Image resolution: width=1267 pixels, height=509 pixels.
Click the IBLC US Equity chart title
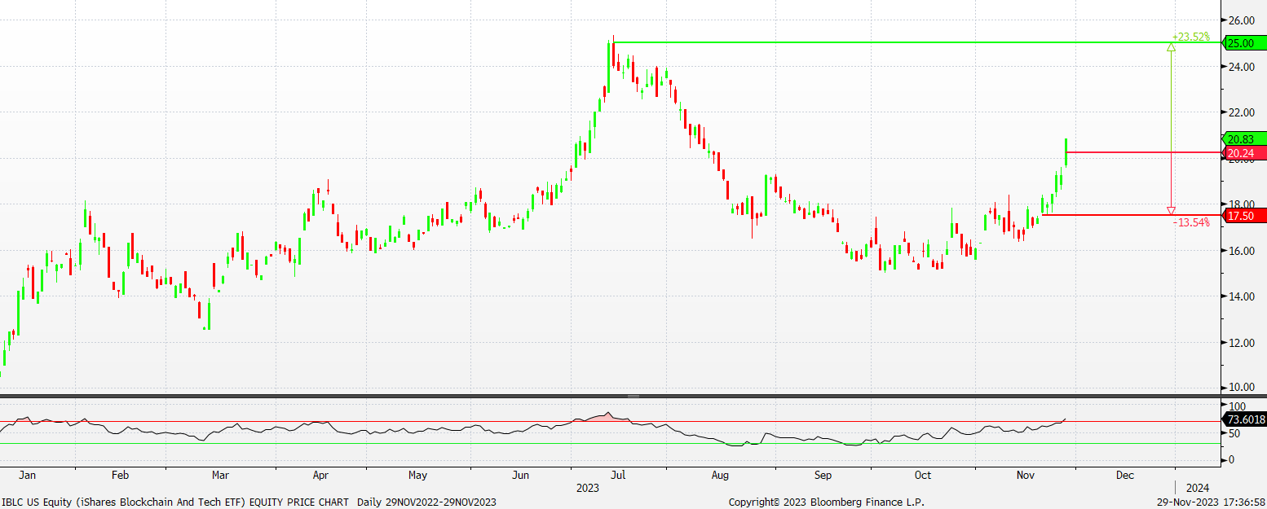[x=249, y=502]
